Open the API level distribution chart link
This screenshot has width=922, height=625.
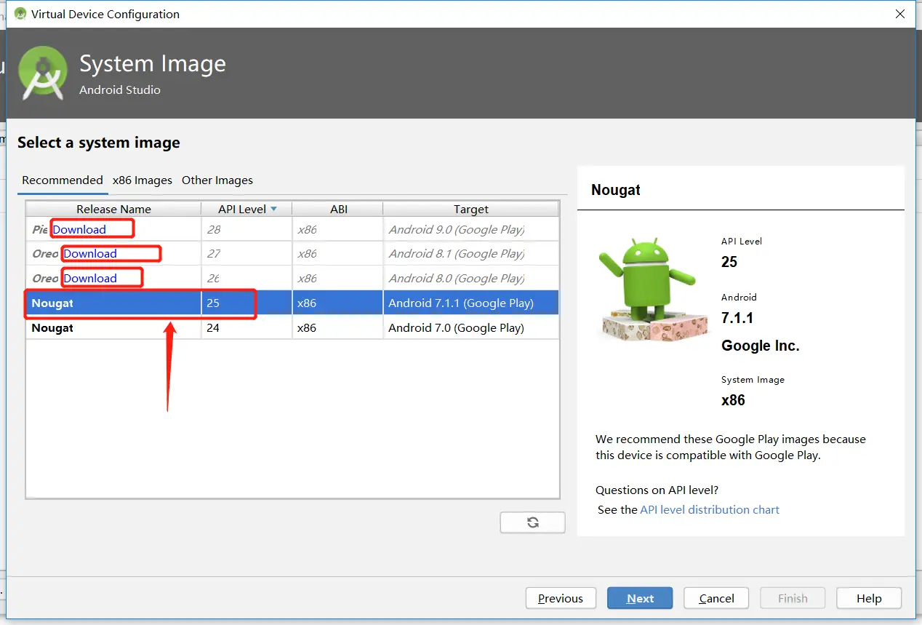pos(710,509)
